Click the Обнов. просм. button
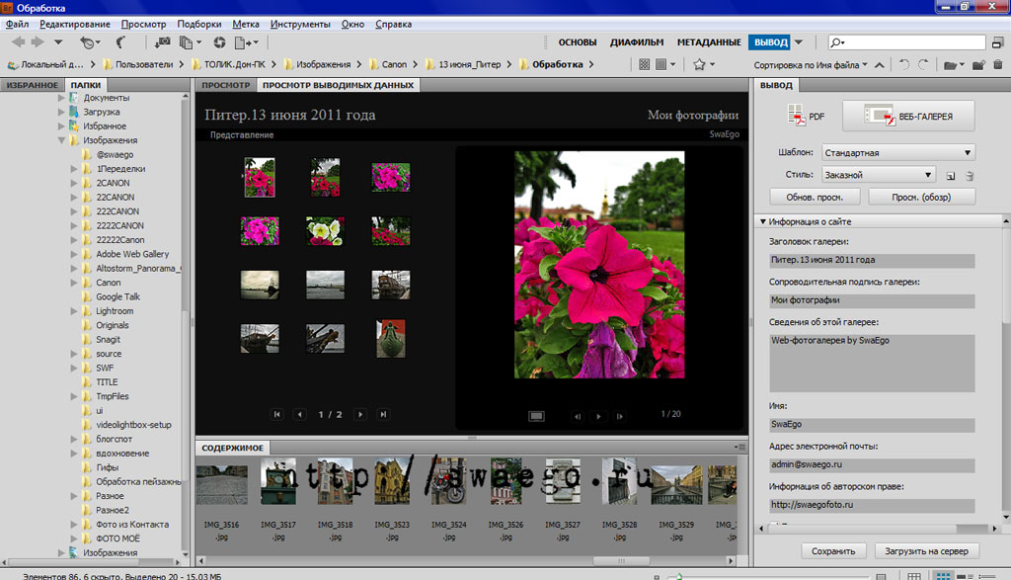This screenshot has width=1011, height=580. (x=815, y=197)
